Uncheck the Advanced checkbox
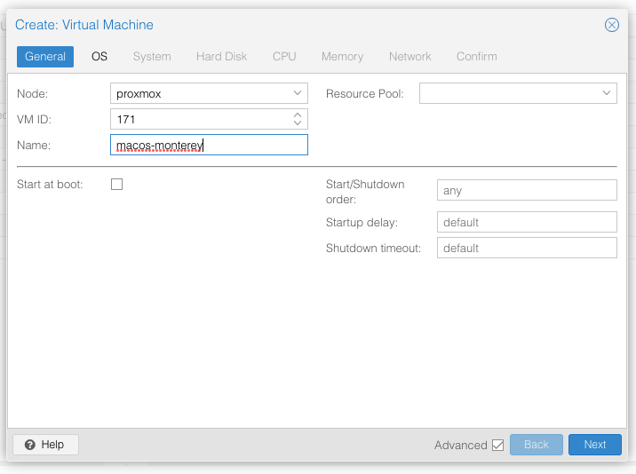Viewport: 636px width, 474px height. point(497,446)
